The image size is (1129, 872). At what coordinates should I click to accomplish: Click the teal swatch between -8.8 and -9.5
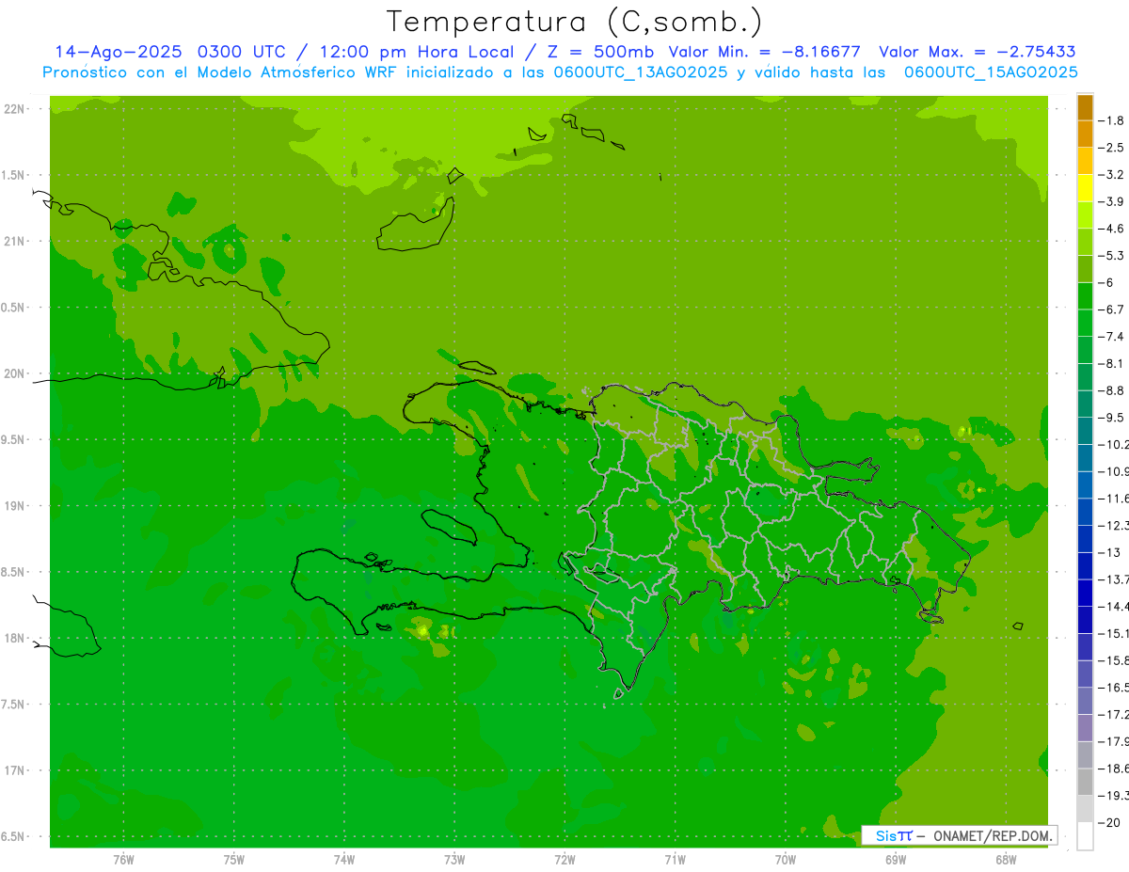(x=1085, y=404)
